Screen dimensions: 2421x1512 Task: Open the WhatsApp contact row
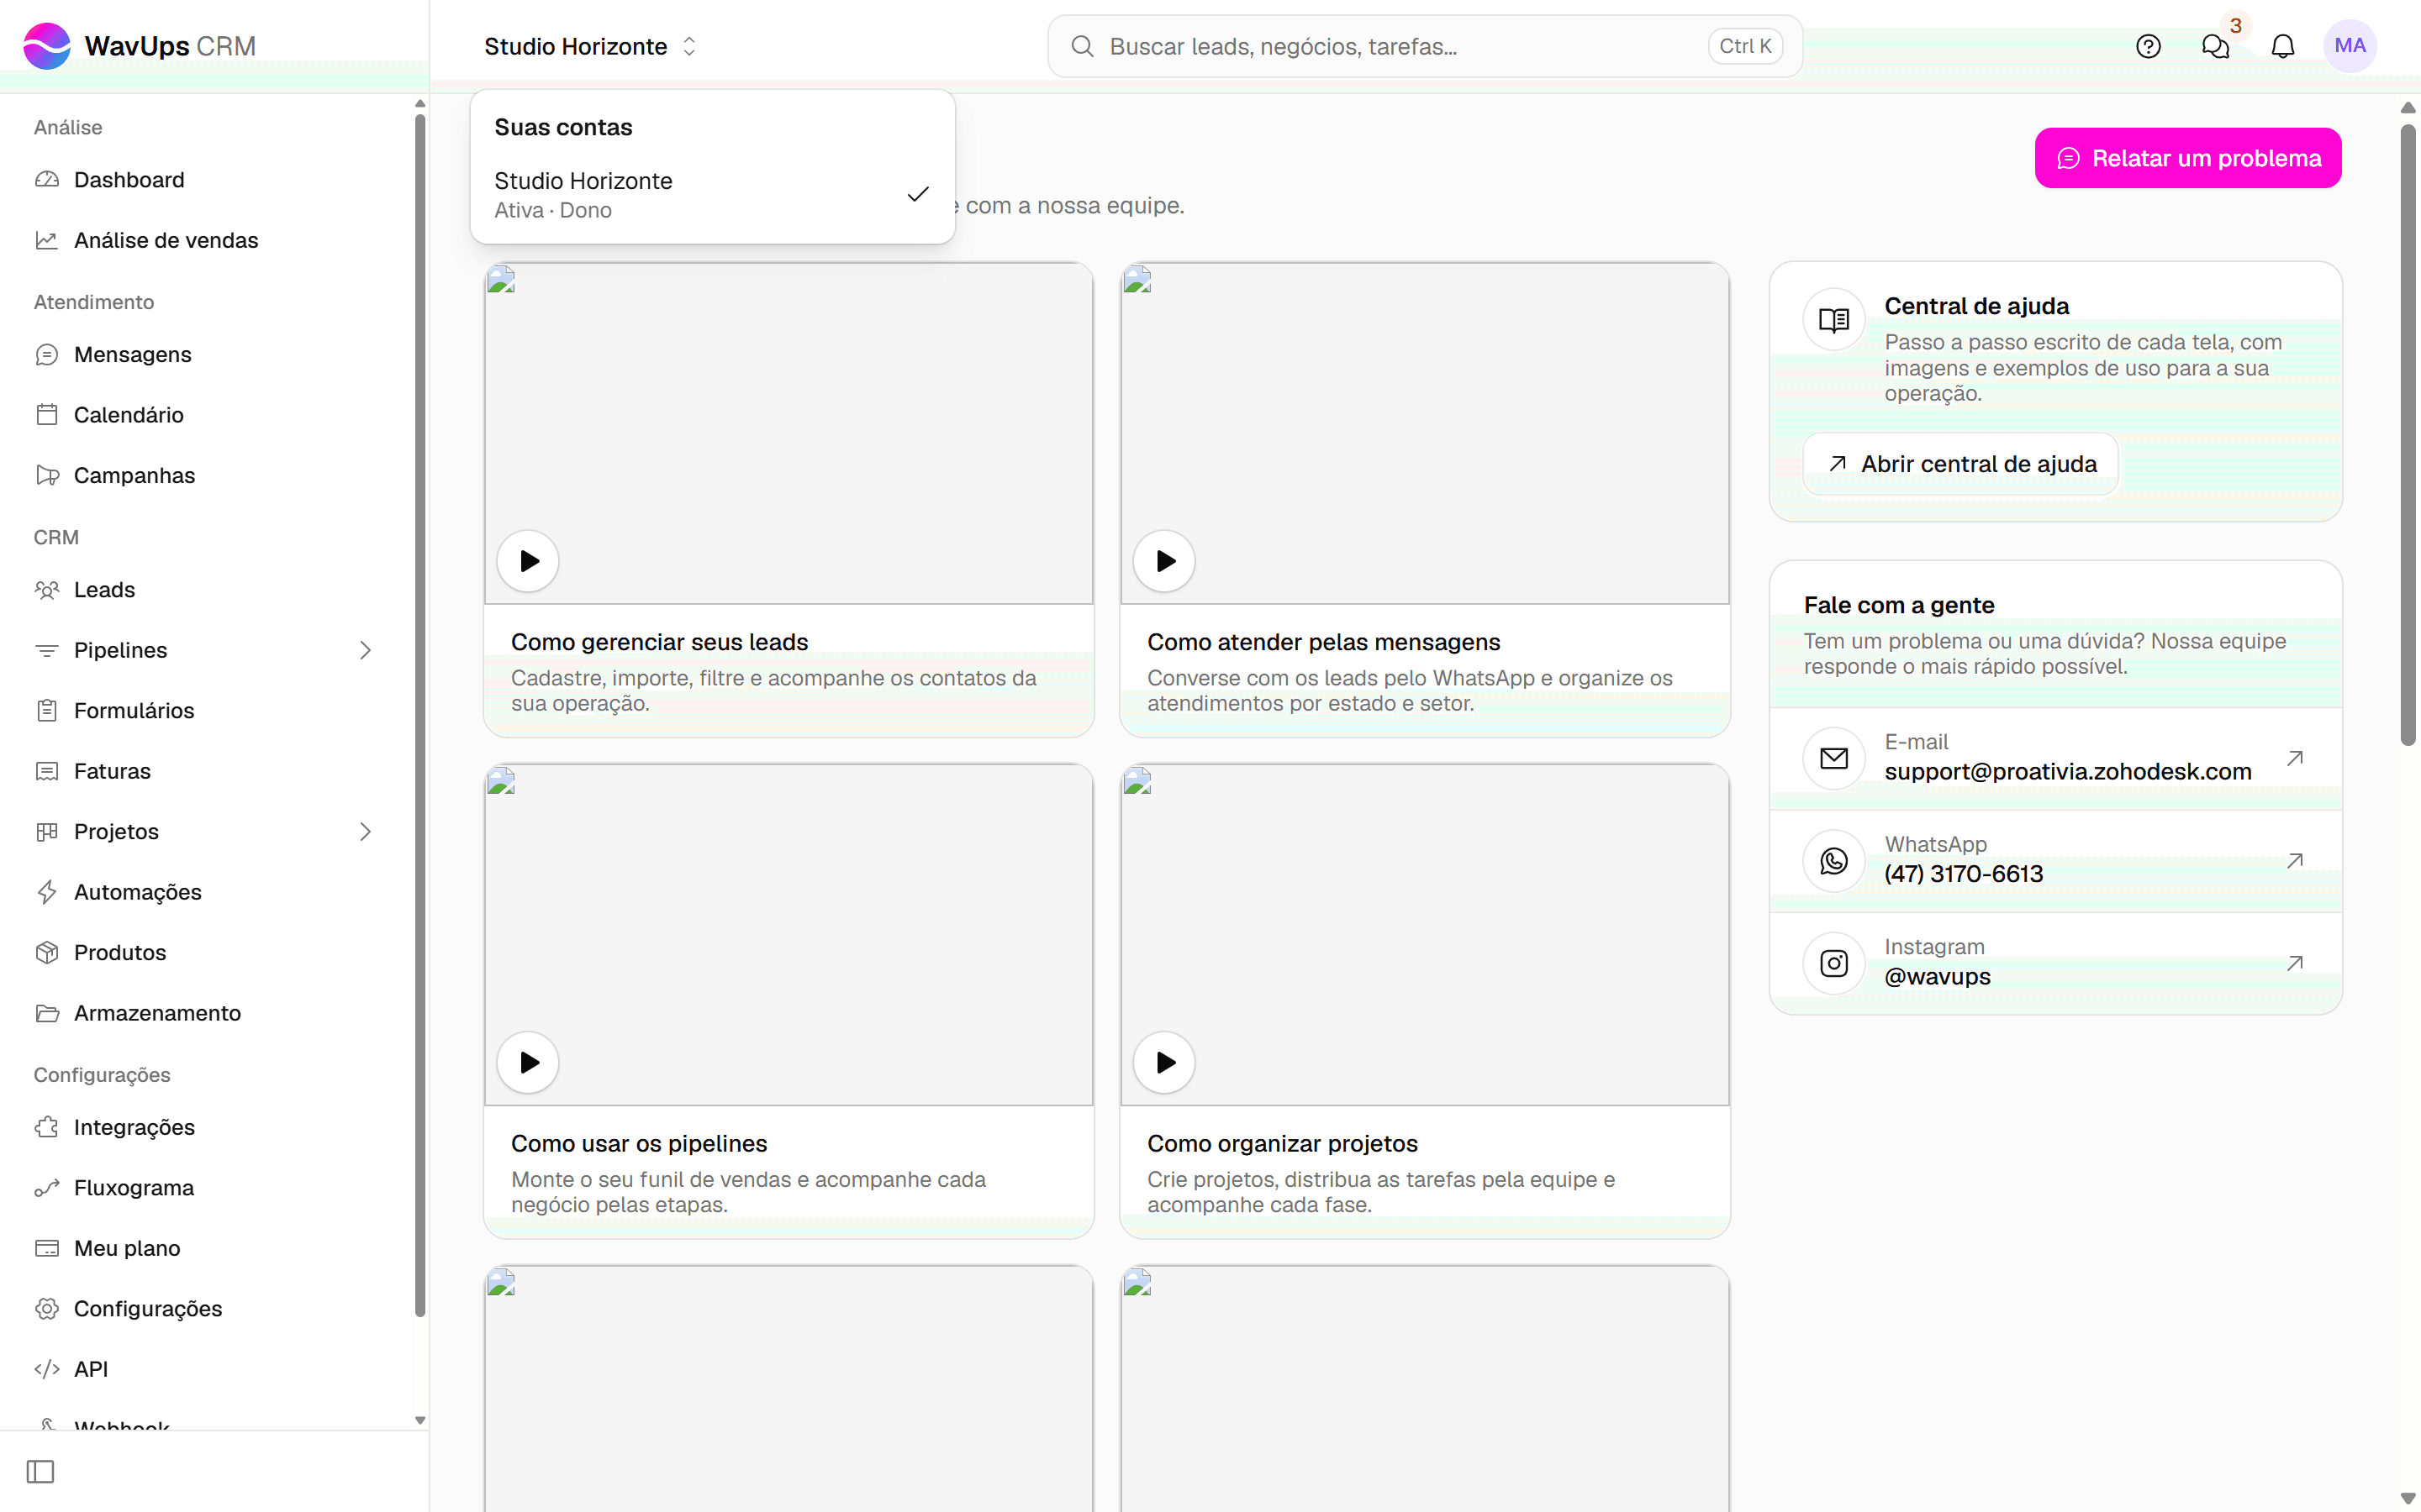2054,860
